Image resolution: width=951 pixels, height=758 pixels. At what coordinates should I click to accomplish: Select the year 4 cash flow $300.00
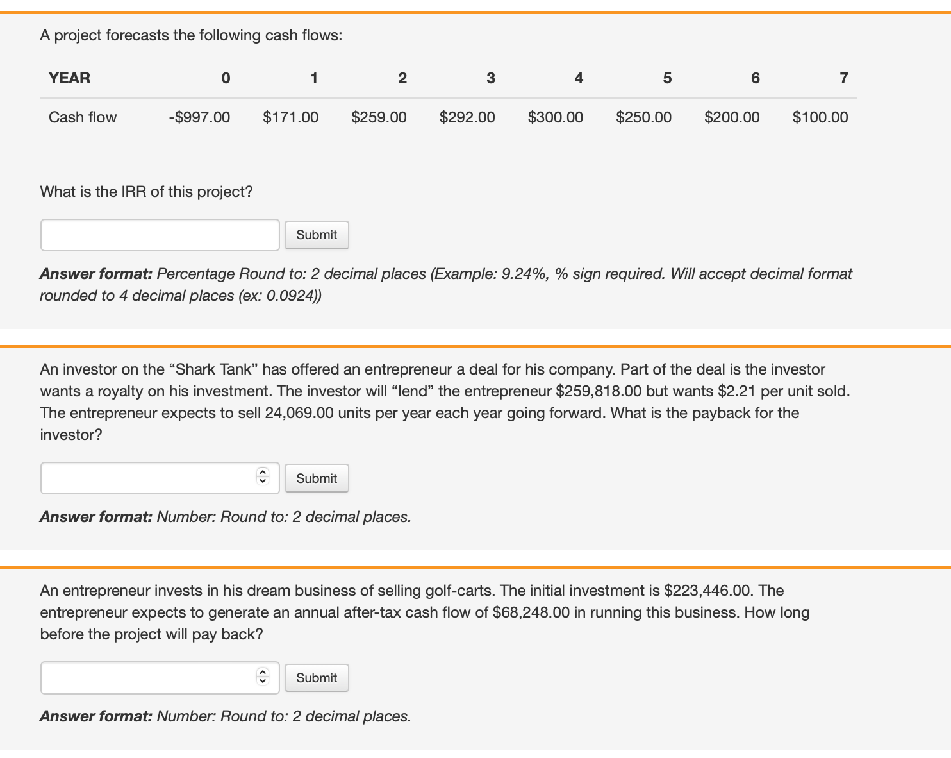tap(556, 117)
